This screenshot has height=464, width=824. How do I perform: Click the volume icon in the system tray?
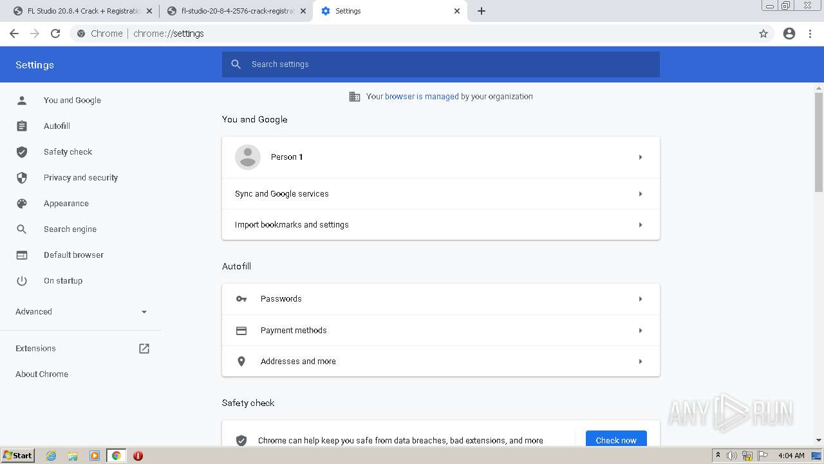(732, 456)
